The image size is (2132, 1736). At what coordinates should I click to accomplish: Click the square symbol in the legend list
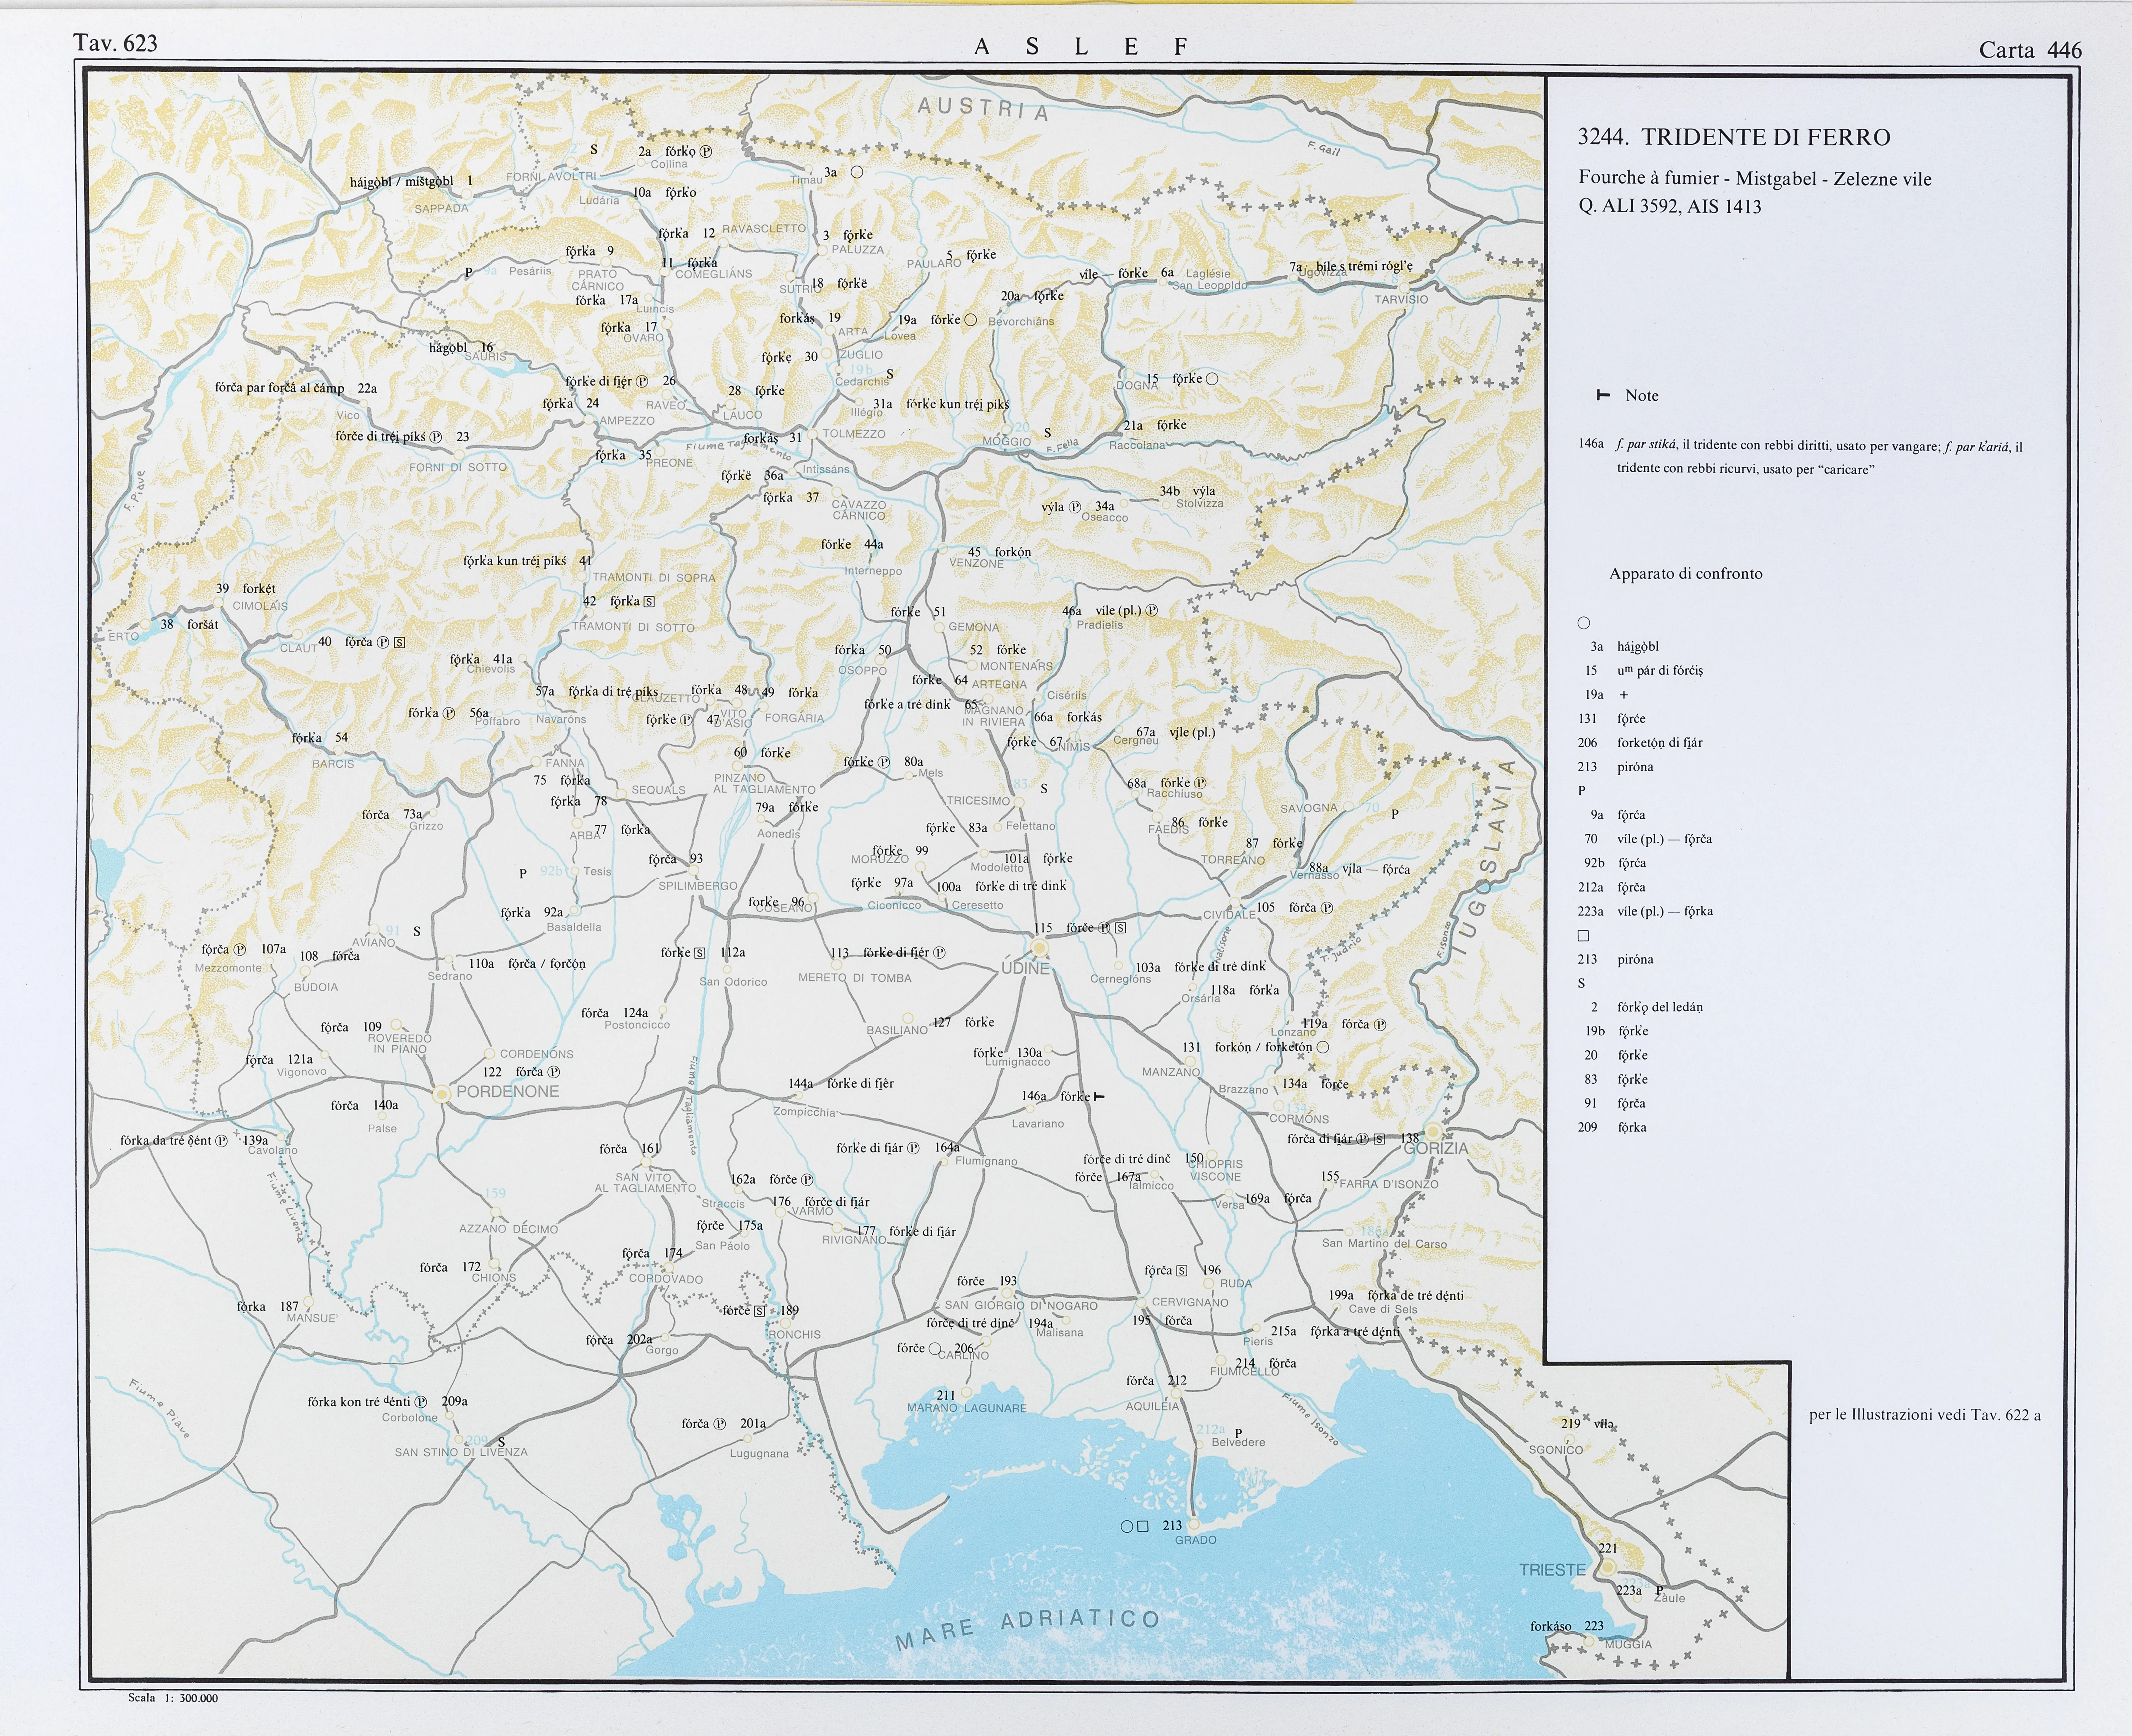(x=1583, y=936)
